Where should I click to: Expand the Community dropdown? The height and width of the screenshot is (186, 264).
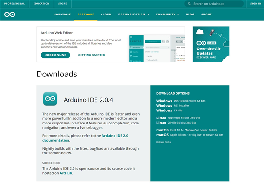pos(167,14)
